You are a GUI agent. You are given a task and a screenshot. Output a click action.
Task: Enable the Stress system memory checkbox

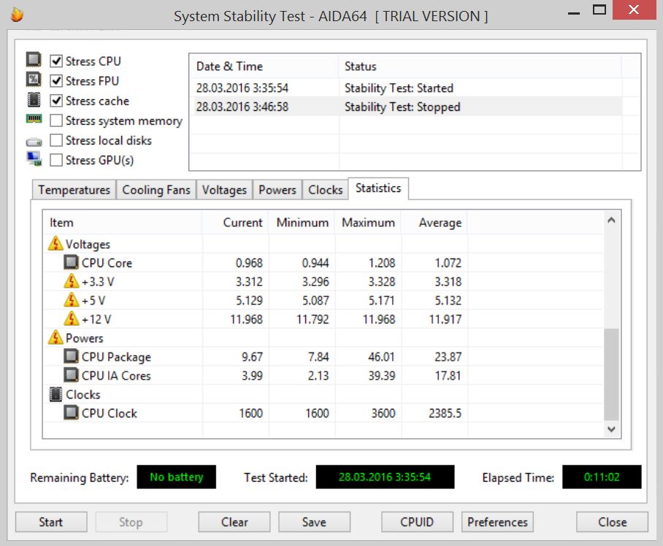coord(56,120)
